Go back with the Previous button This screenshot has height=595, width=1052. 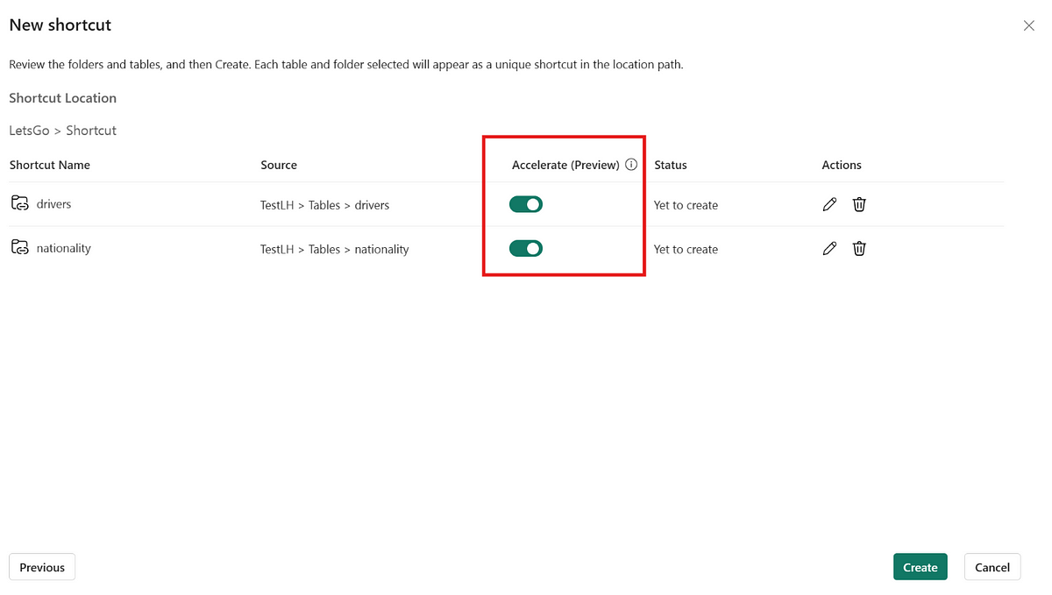(x=42, y=567)
